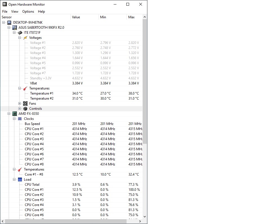270x224 pixels.
Task: Collapse the ASUS SABERTOOTH 990FX R2.0 node
Action: coord(9,27)
